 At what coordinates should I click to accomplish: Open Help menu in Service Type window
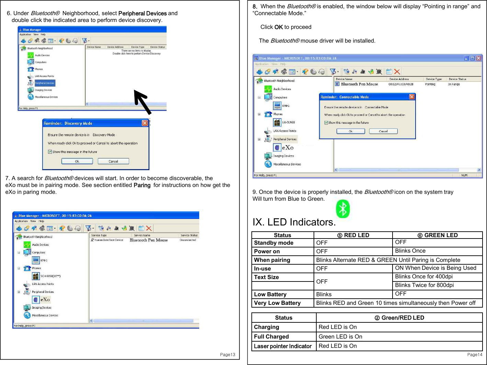(41, 221)
